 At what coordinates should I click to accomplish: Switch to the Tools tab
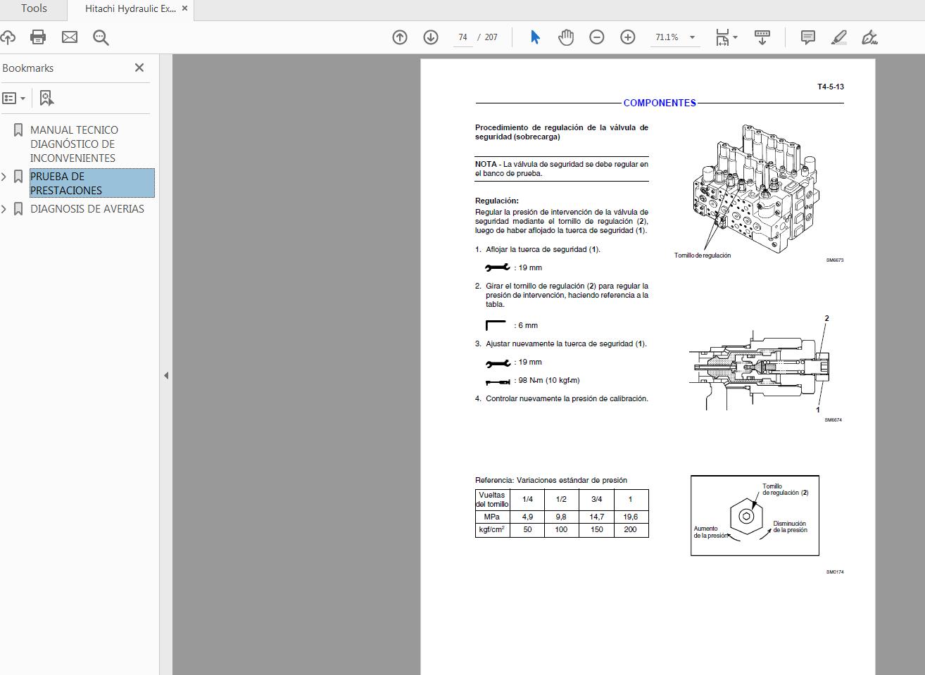34,9
